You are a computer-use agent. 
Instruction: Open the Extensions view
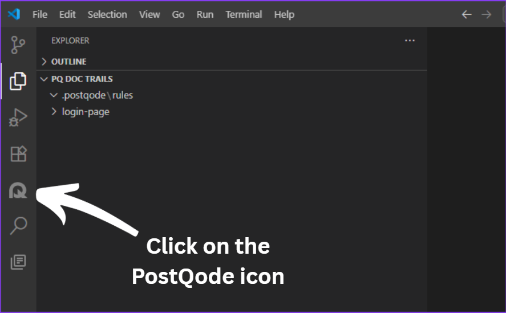[18, 154]
